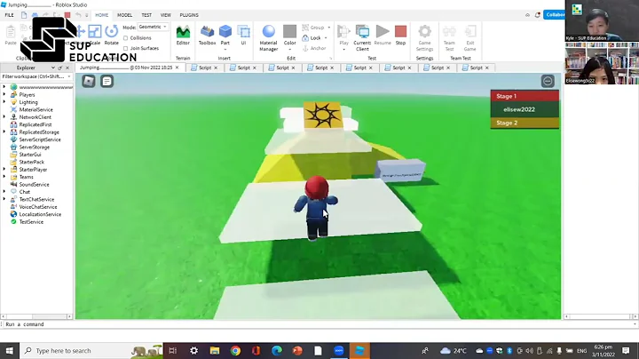639x359 pixels.
Task: Switch to the HOME ribbon tab
Action: [101, 15]
